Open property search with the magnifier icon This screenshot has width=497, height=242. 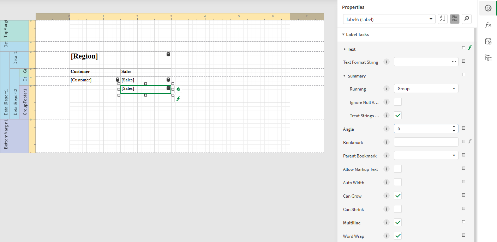point(467,19)
